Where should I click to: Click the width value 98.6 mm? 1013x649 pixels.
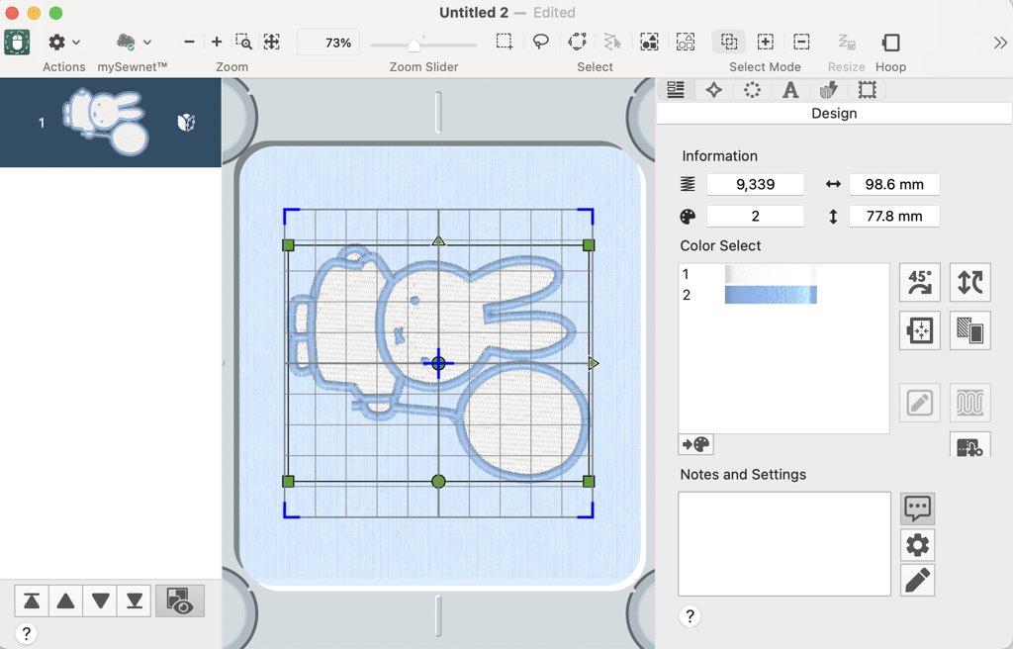pos(894,184)
